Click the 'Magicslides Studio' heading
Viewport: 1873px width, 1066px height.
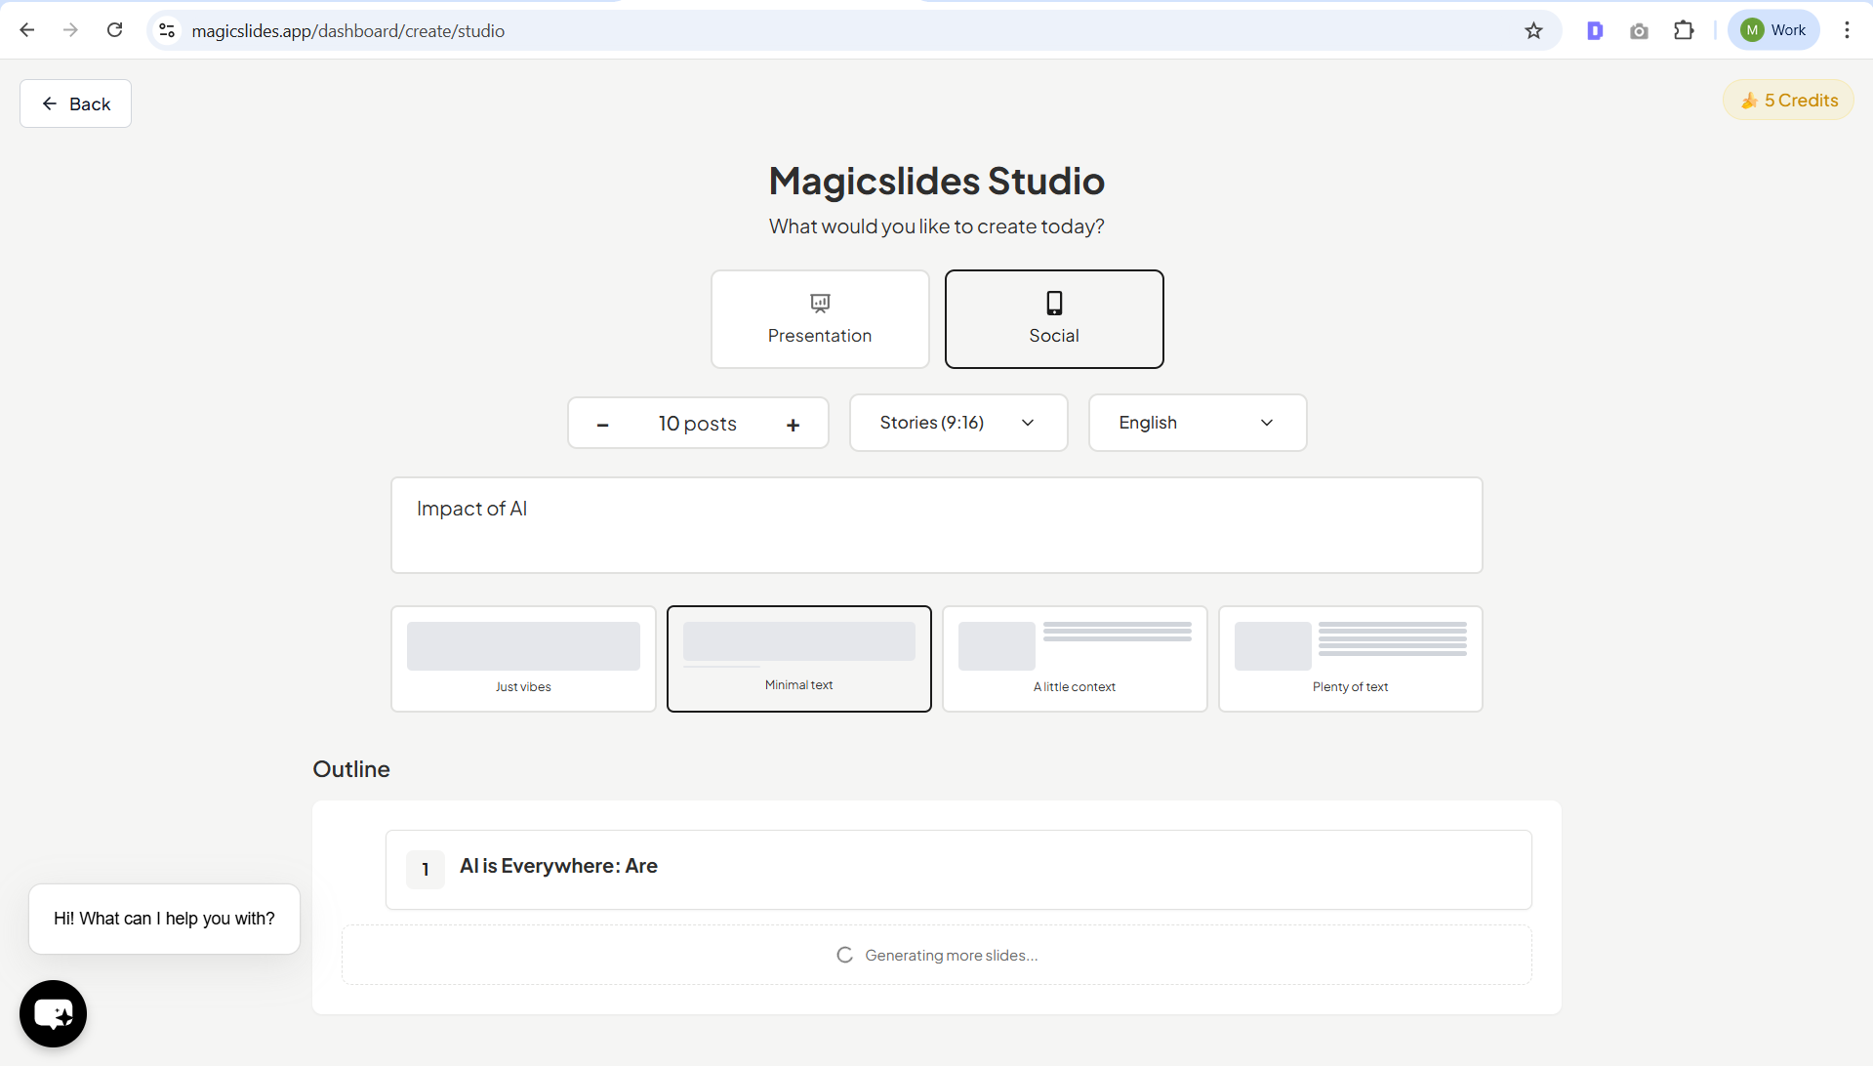pos(937,181)
